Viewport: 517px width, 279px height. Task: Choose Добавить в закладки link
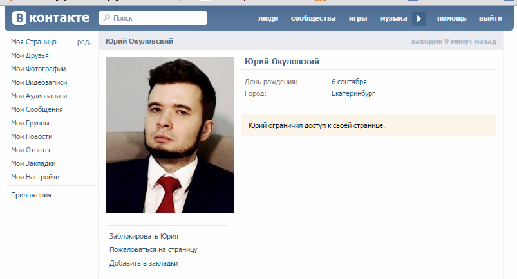tap(144, 263)
